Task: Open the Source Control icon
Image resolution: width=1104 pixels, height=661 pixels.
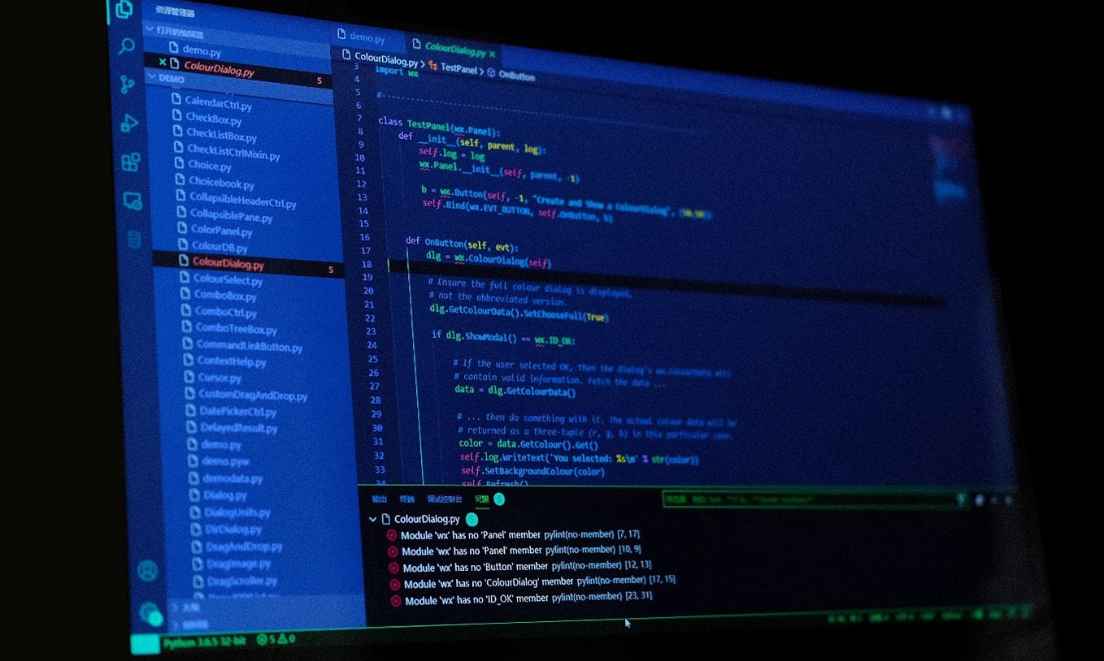Action: coord(127,84)
